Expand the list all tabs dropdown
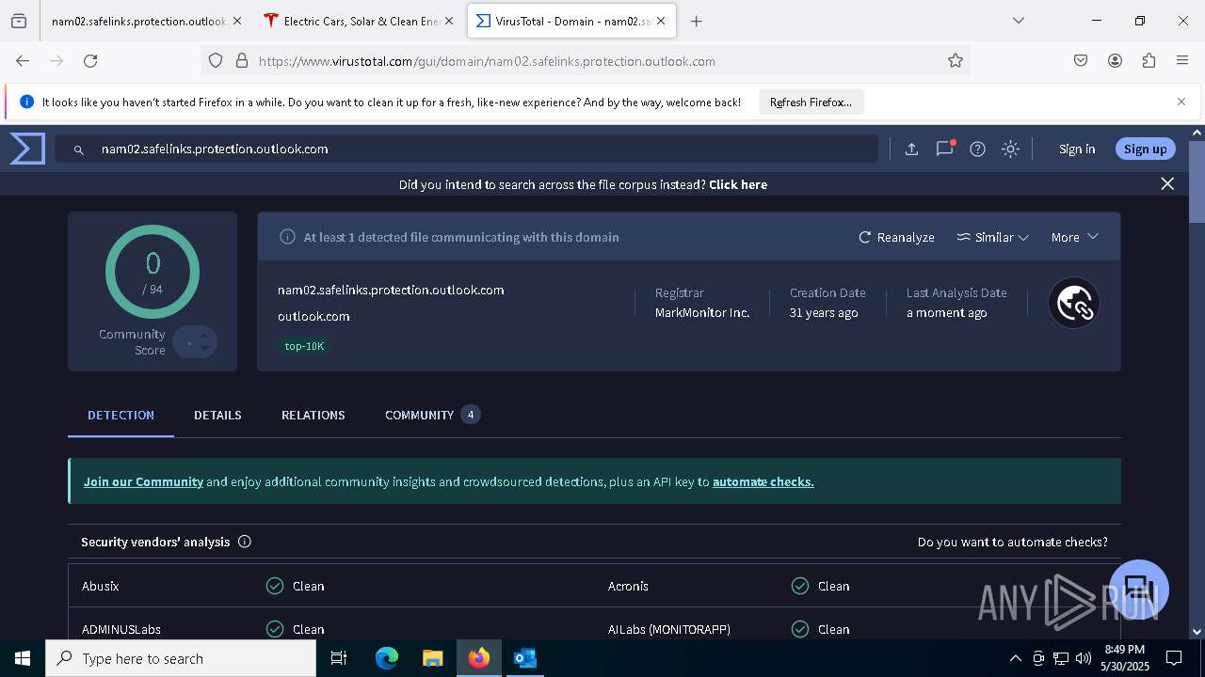This screenshot has height=677, width=1205. coord(1018,21)
